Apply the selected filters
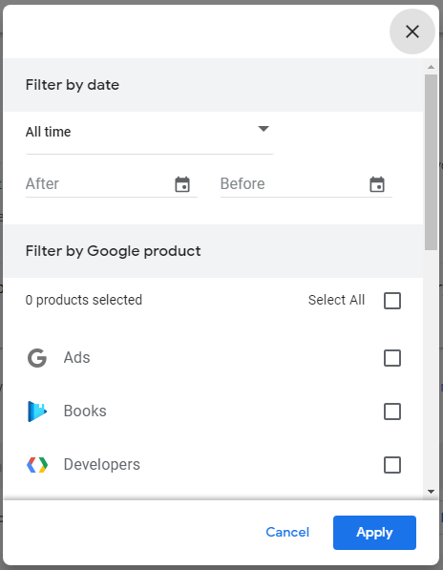The height and width of the screenshot is (570, 443). click(374, 533)
